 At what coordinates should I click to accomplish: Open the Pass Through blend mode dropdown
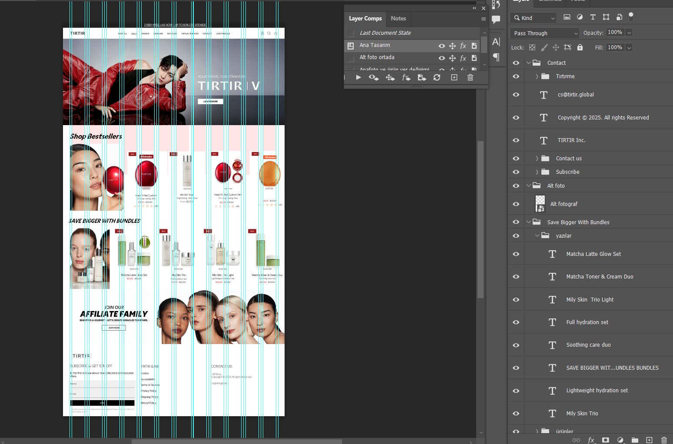point(545,33)
